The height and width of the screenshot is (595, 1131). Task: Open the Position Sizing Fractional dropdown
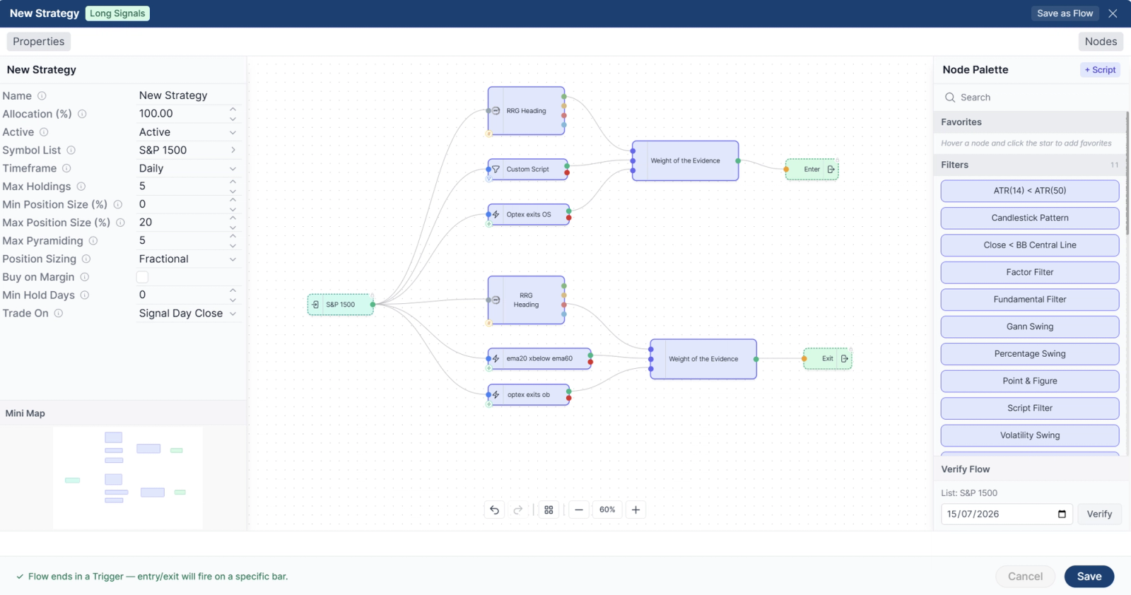189,259
